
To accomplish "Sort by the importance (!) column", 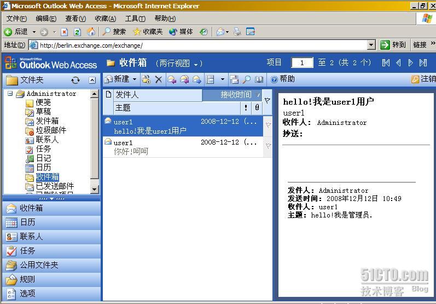I will point(246,108).
